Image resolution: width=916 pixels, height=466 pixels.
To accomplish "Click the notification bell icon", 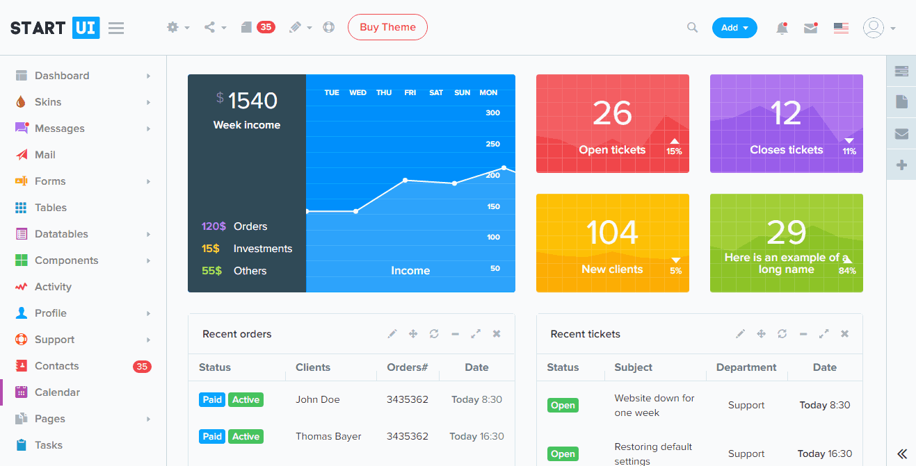I will pyautogui.click(x=782, y=27).
